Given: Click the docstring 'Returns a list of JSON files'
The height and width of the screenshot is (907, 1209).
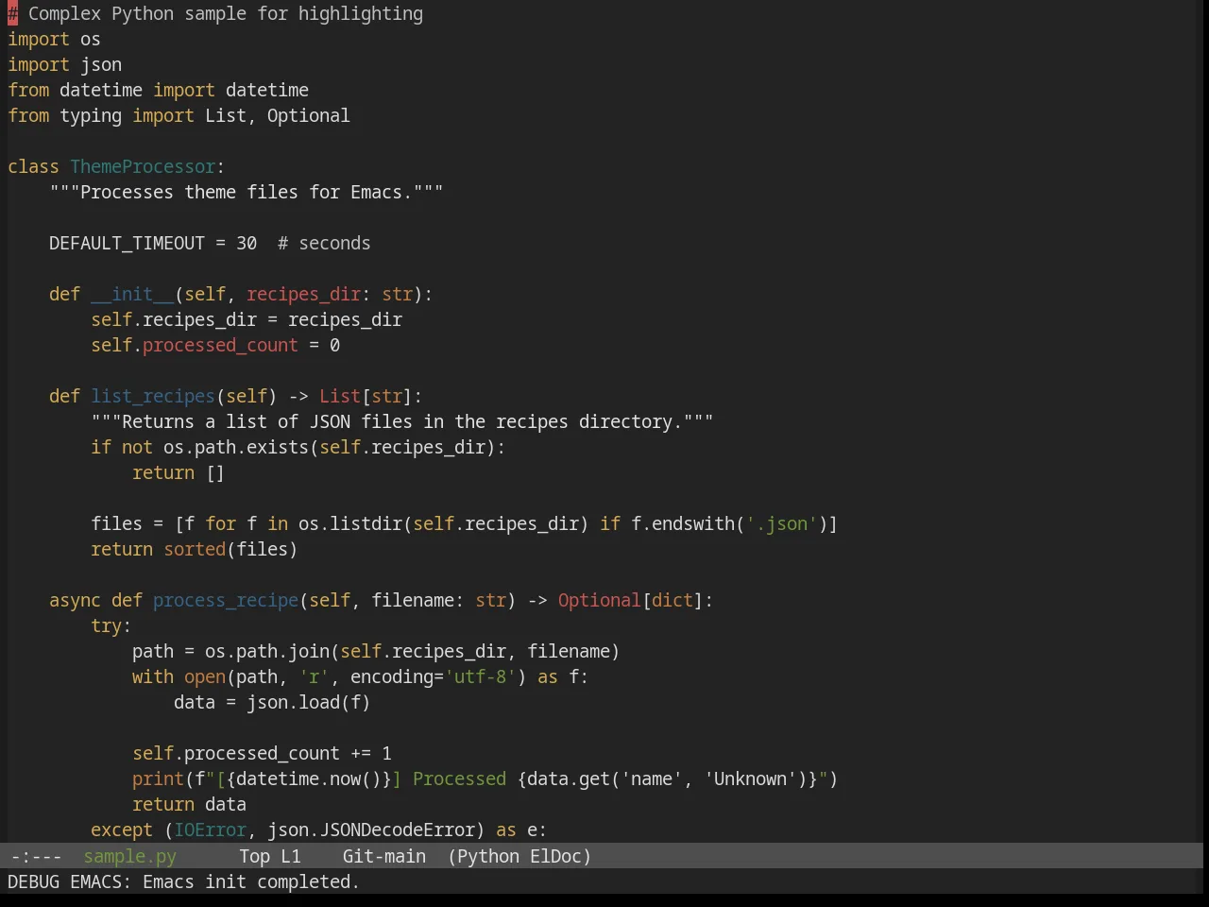Looking at the screenshot, I should tap(267, 421).
